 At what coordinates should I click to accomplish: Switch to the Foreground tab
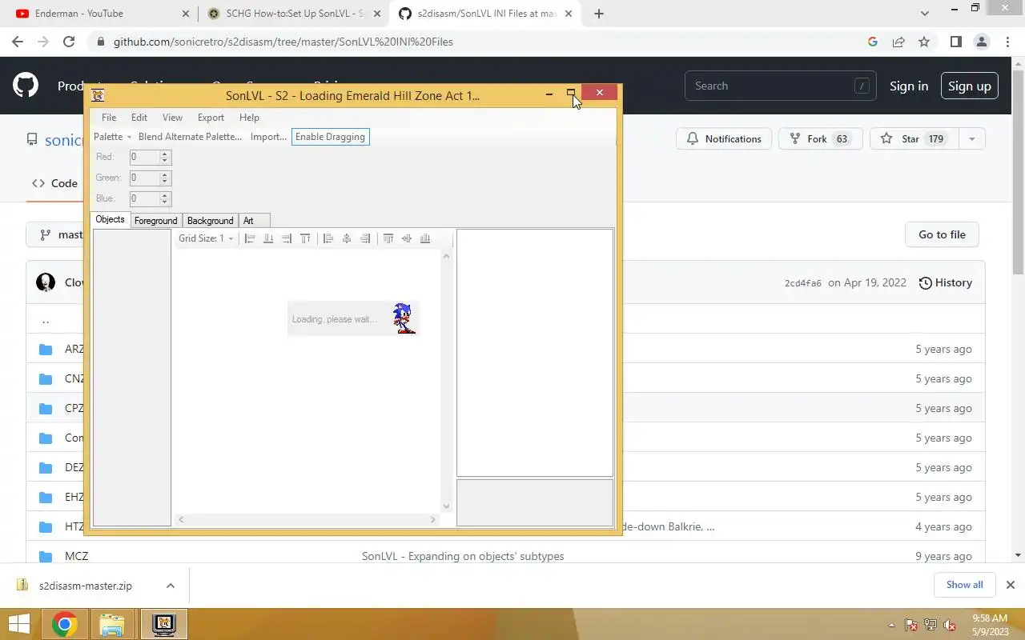point(155,221)
